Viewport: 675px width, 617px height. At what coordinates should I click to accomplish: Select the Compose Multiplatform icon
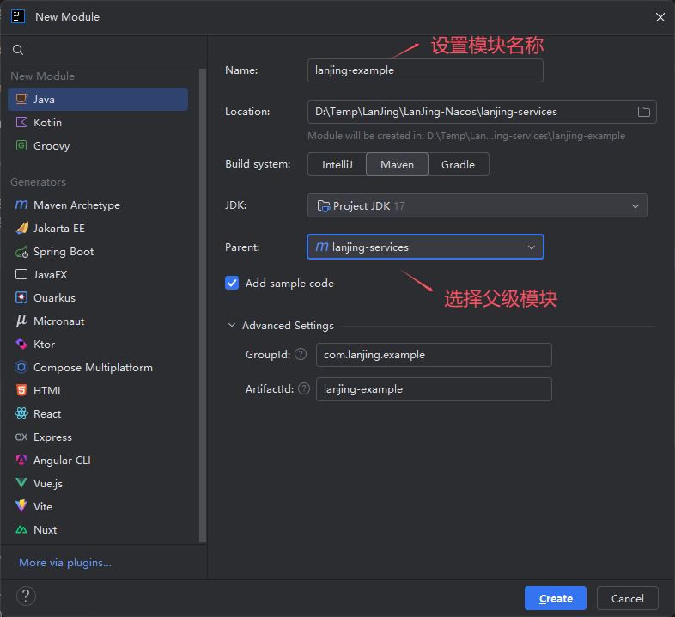pyautogui.click(x=21, y=368)
